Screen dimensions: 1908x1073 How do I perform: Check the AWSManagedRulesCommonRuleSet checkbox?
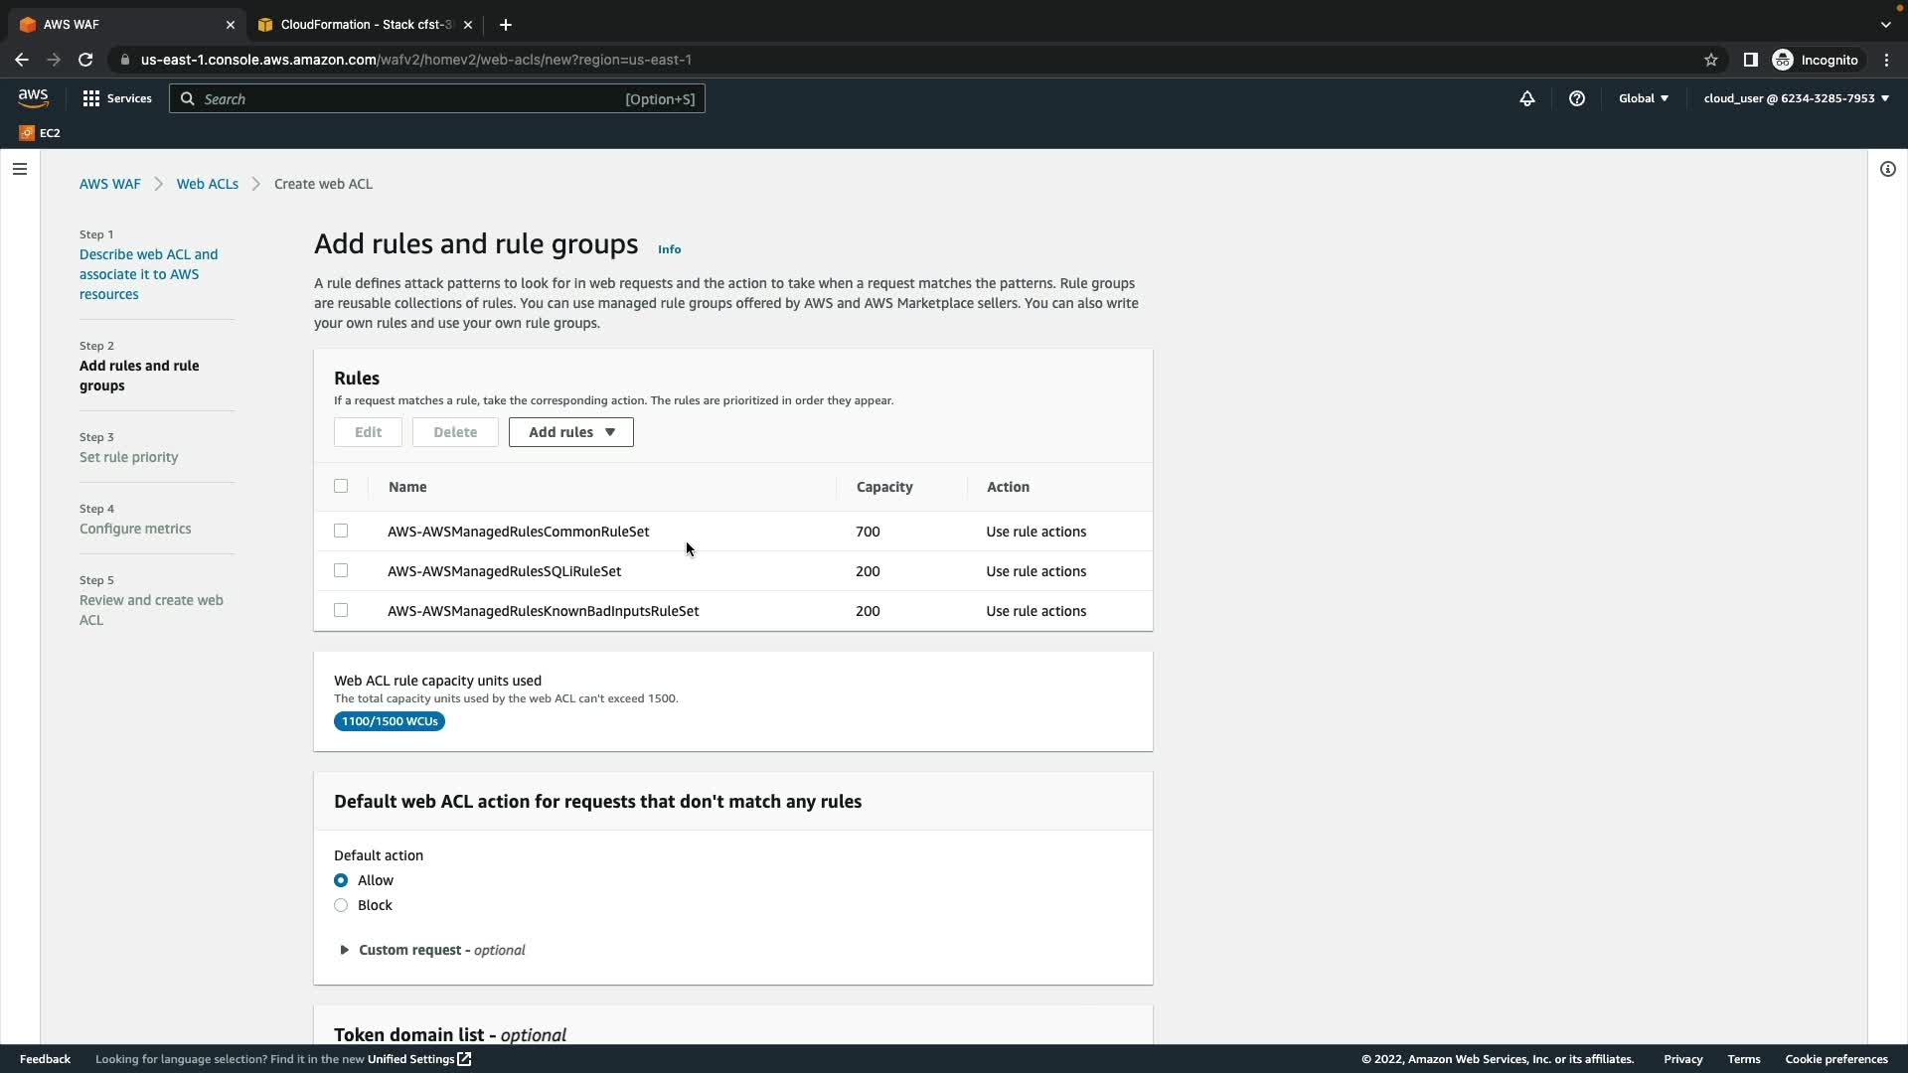point(341,531)
